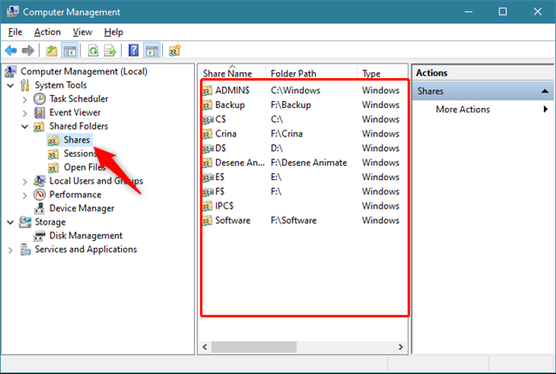The width and height of the screenshot is (556, 374).
Task: Select the Crina share row
Action: 305,134
